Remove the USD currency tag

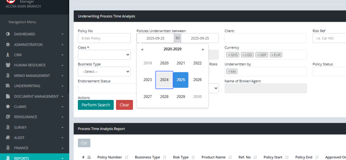(x=243, y=55)
